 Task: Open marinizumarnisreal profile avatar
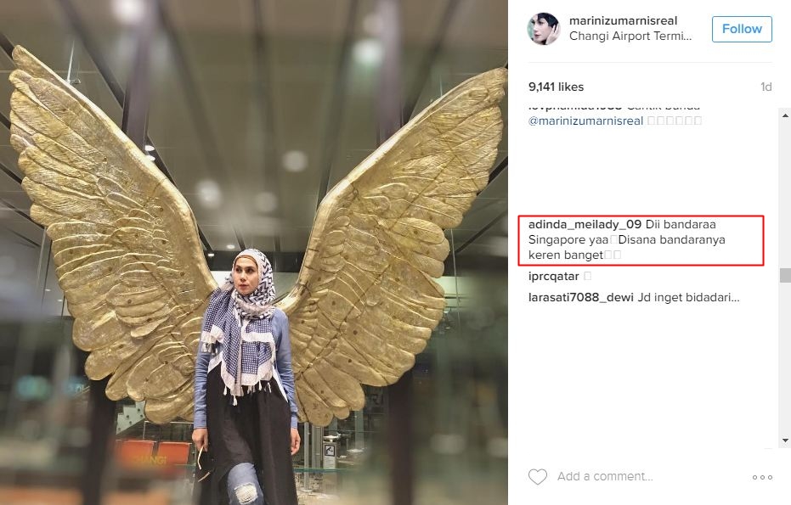coord(543,29)
